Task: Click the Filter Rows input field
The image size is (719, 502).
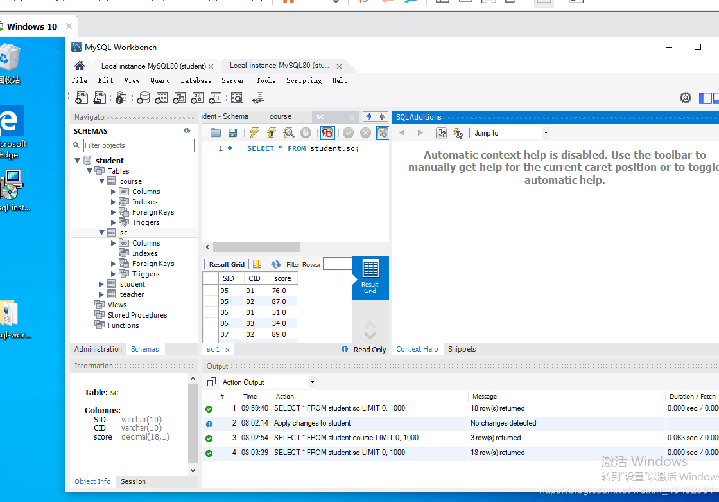Action: click(338, 264)
